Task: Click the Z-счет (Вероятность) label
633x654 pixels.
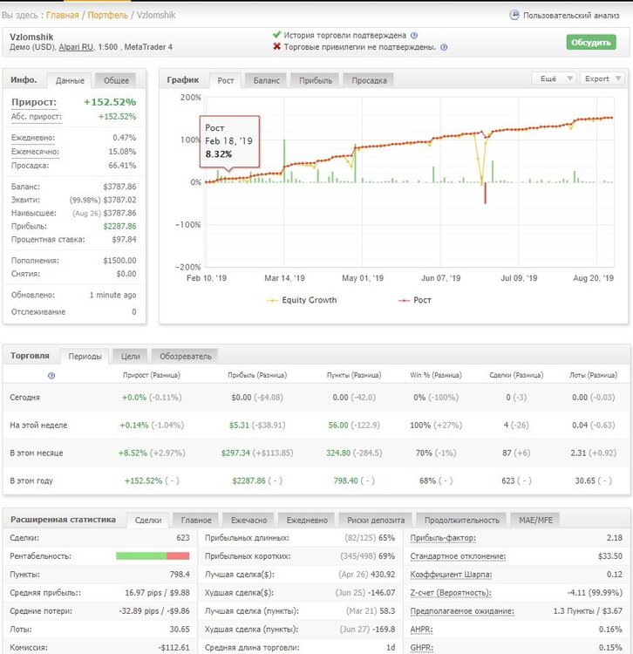Action: (451, 593)
